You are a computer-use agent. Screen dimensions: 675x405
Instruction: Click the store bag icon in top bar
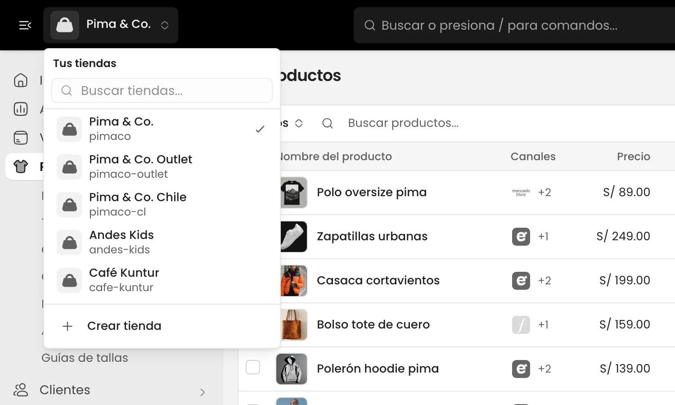click(x=65, y=25)
